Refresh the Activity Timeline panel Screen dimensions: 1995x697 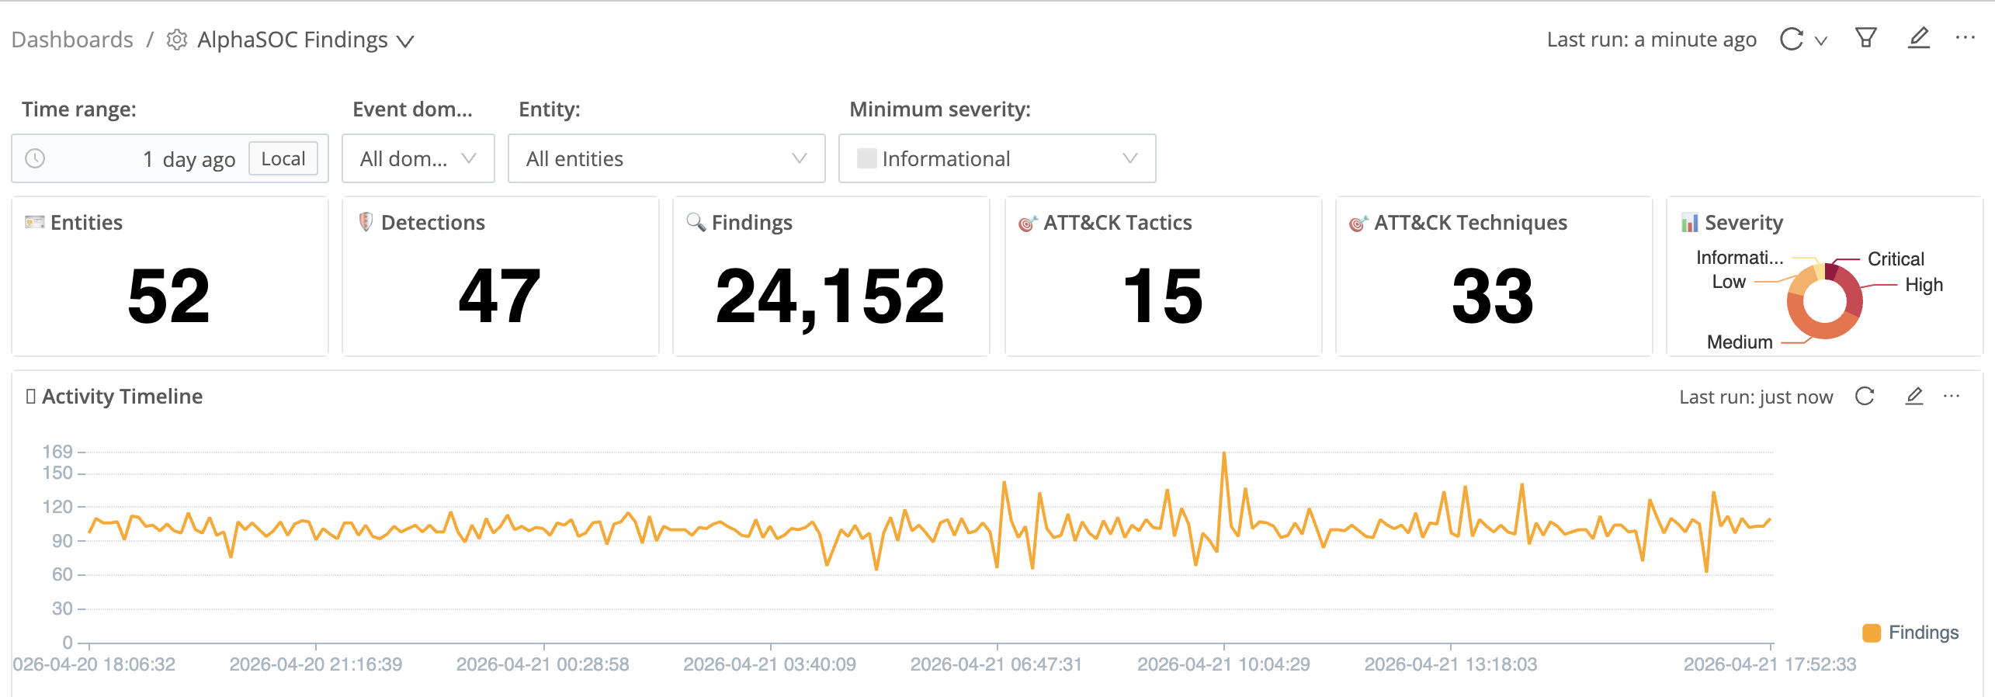click(1865, 397)
